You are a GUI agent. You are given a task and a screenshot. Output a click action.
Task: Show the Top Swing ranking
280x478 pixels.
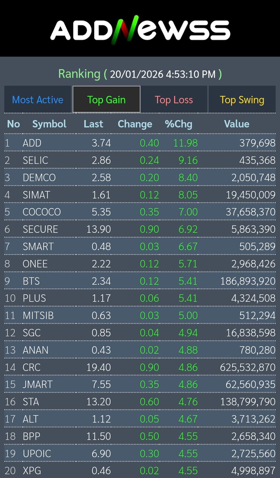point(242,100)
